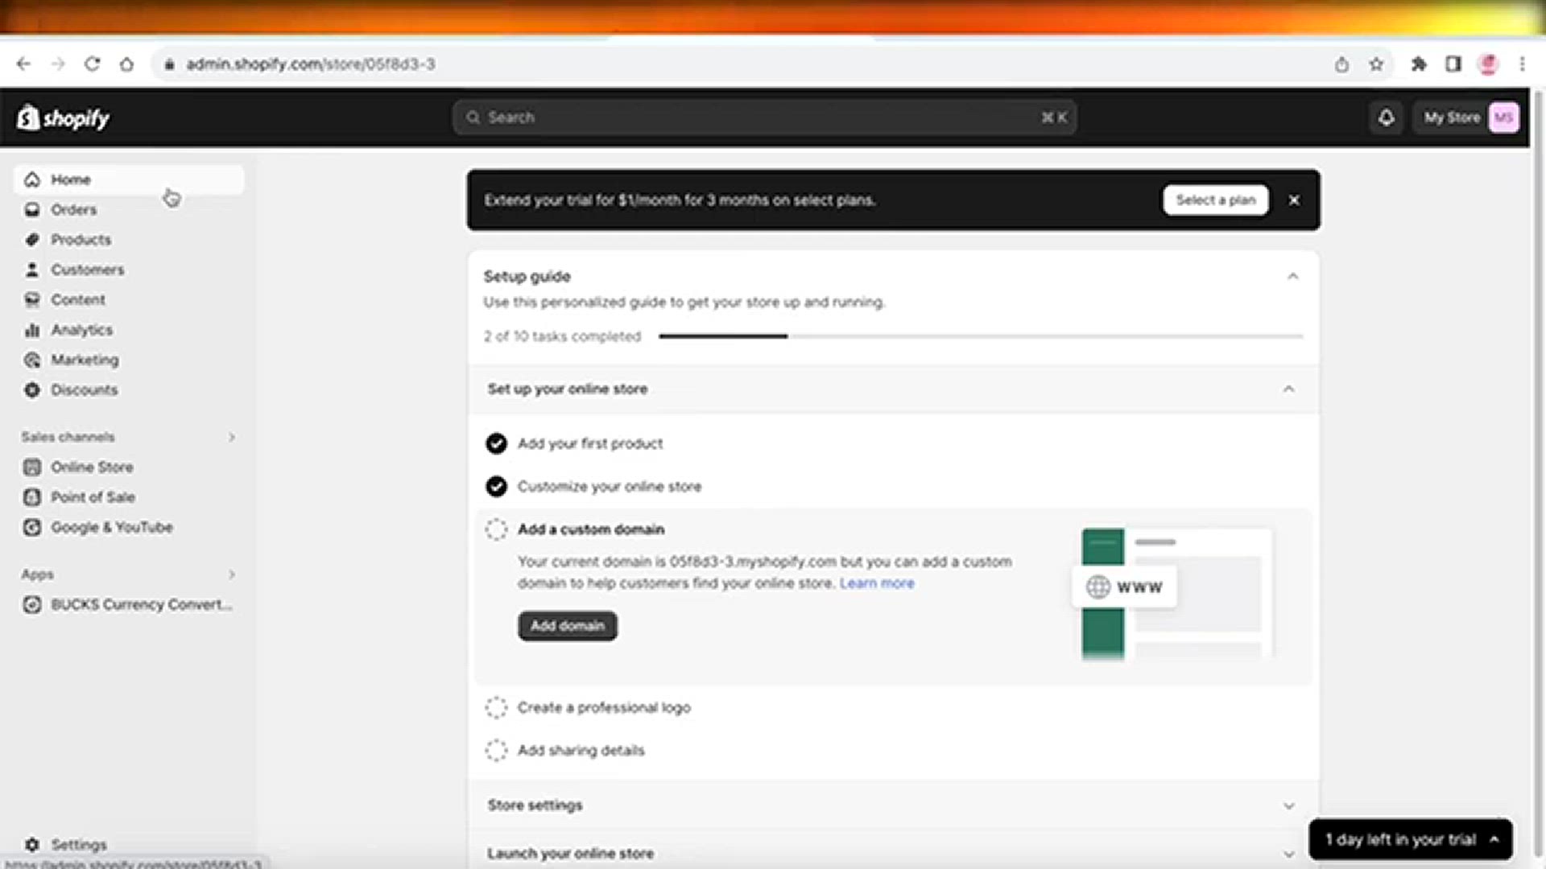1546x869 pixels.
Task: Open the Chrome profile avatar
Action: (1488, 64)
